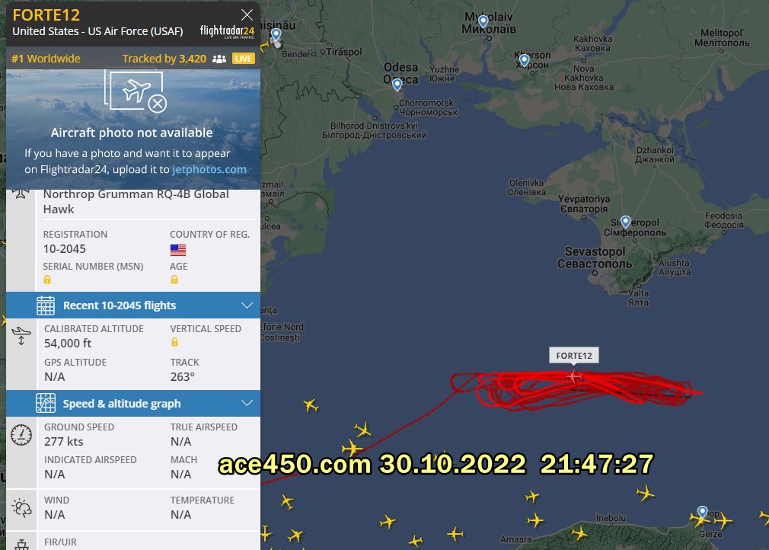The width and height of the screenshot is (769, 550).
Task: Click the serial number locked padlock
Action: pos(47,280)
